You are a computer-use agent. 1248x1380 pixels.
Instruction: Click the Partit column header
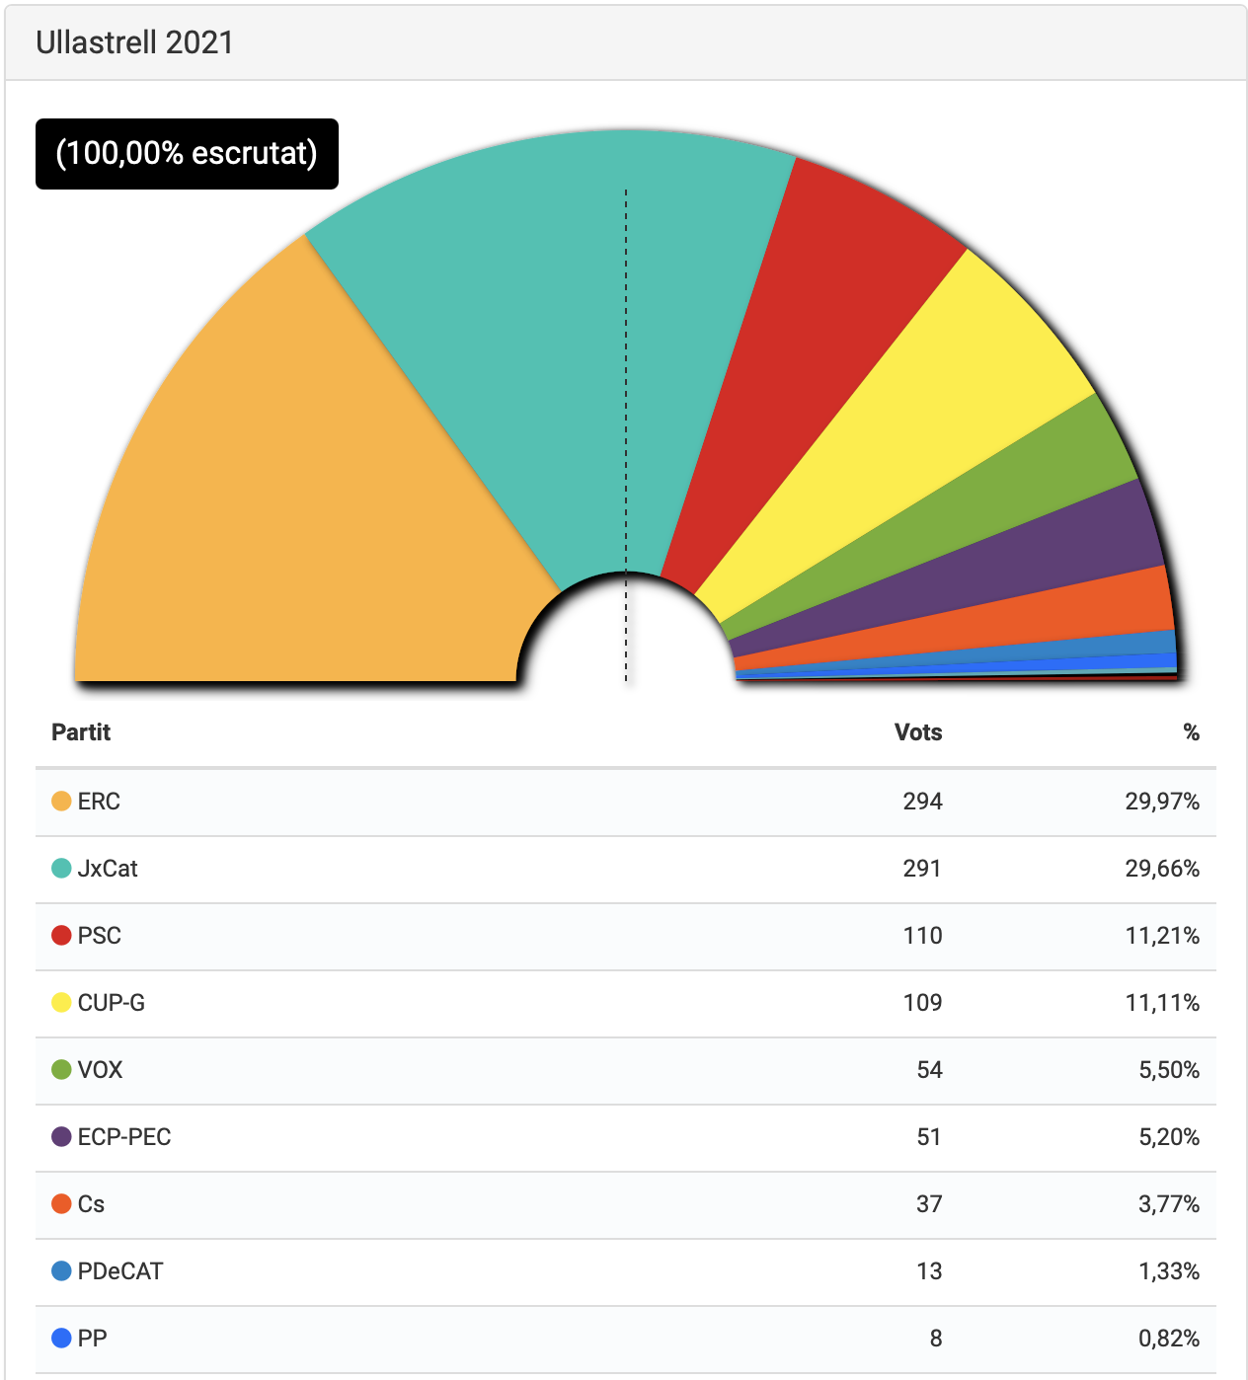(x=81, y=732)
